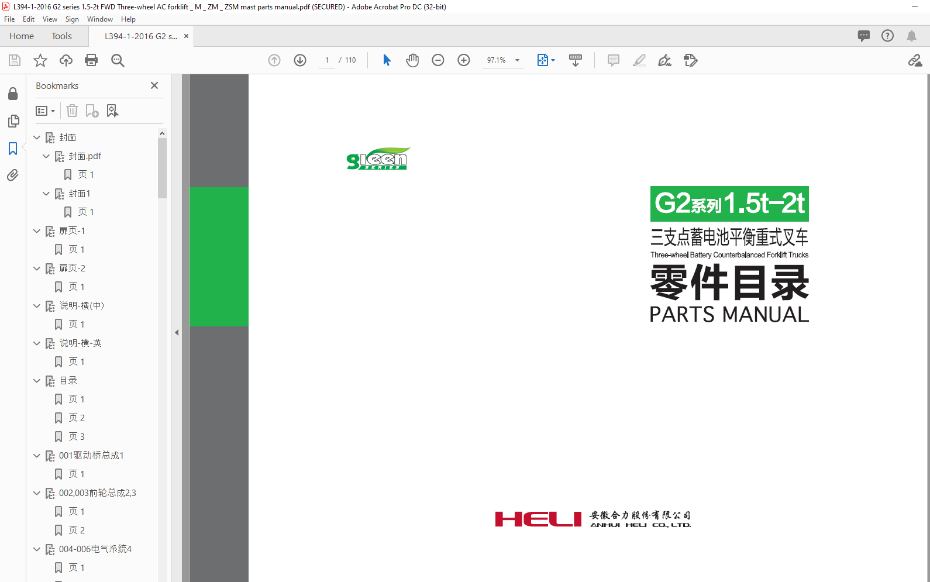The image size is (930, 582).
Task: Click the scrolling mode icon
Action: click(x=576, y=60)
